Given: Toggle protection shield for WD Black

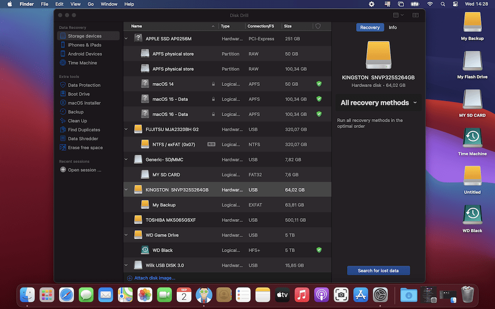Looking at the screenshot, I should click(x=319, y=250).
